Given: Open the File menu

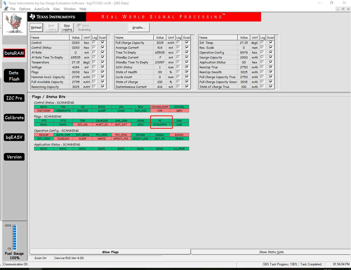Looking at the screenshot, I should [13, 9].
